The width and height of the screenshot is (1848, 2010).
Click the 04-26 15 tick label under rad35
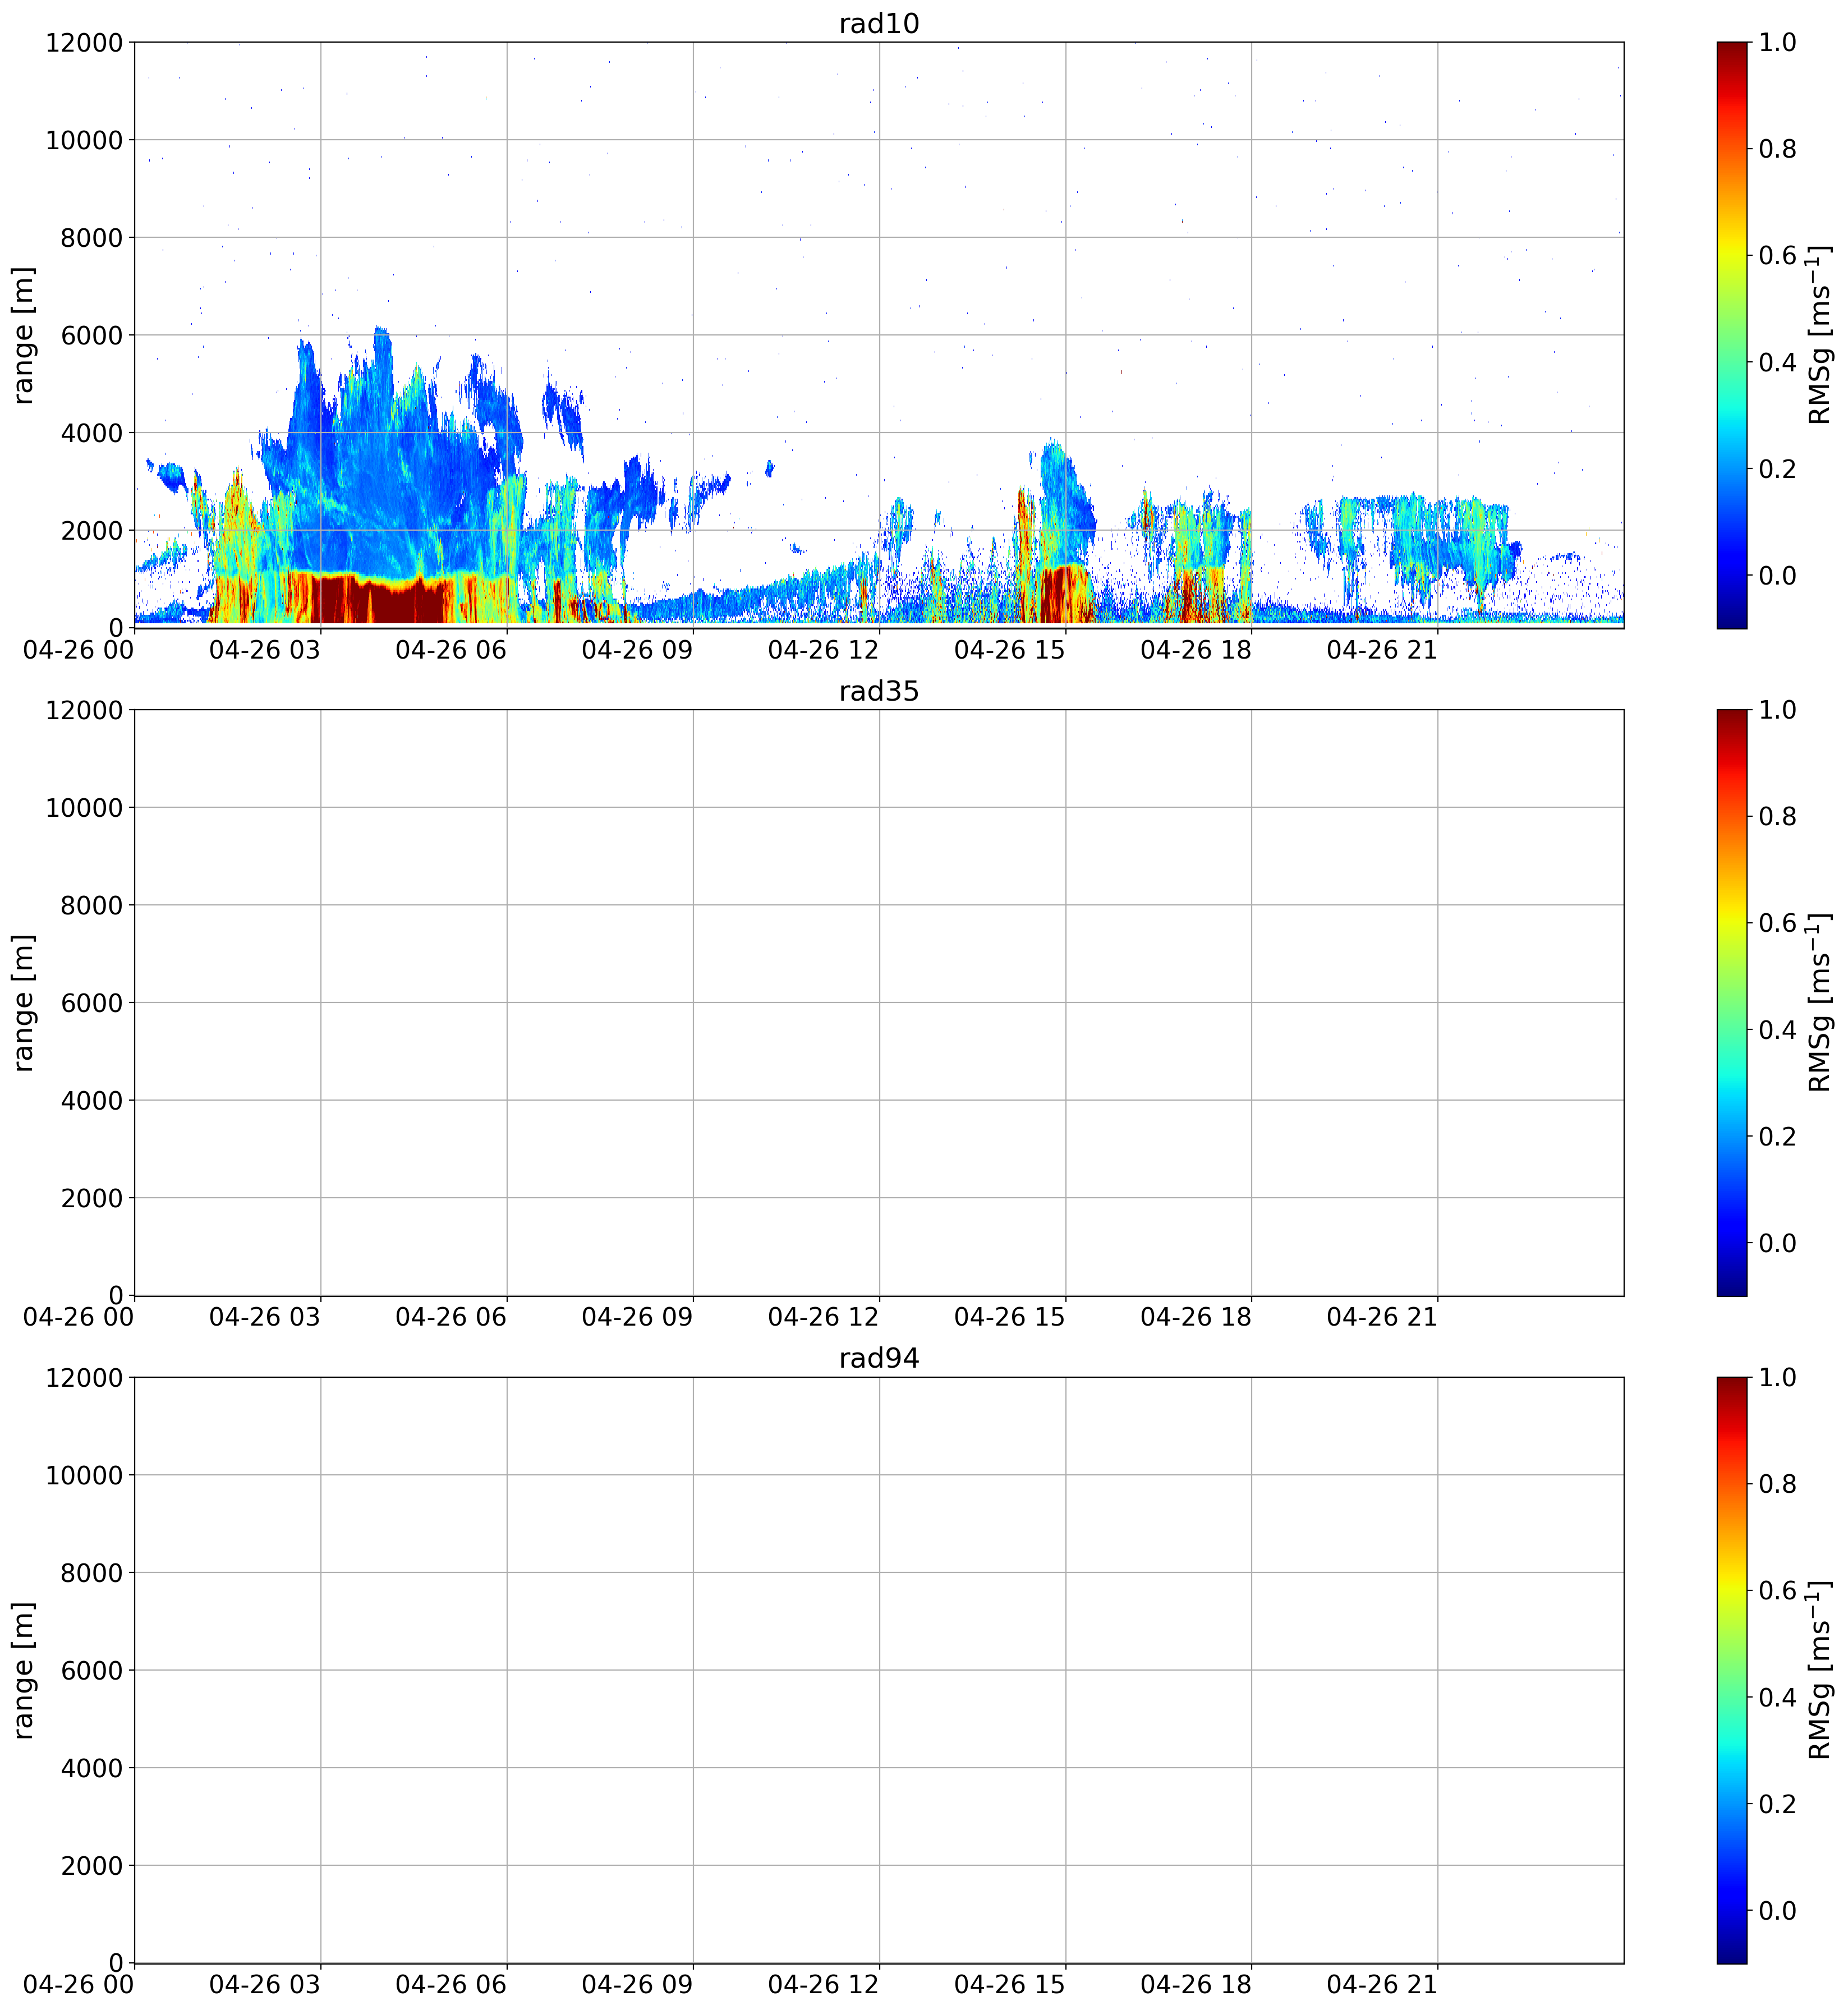[x=1010, y=1317]
